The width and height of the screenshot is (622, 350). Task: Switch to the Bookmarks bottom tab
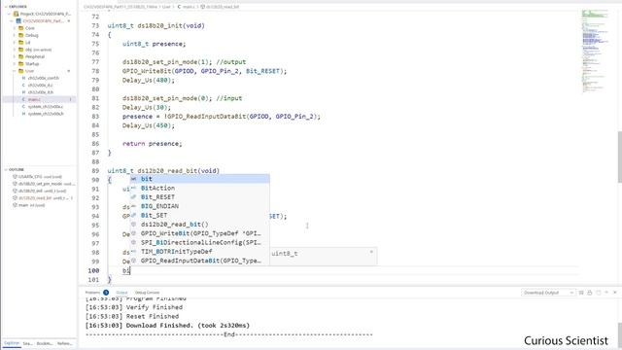click(x=45, y=343)
